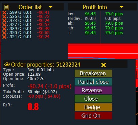Close order ..473 with its X icon
Screen dimensions: 138x125
click(x=4, y=21)
